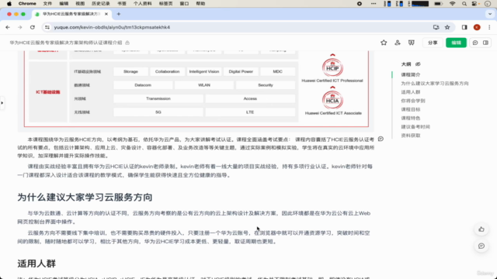
Task: Jump to 你将会学到 in outline
Action: point(412,101)
